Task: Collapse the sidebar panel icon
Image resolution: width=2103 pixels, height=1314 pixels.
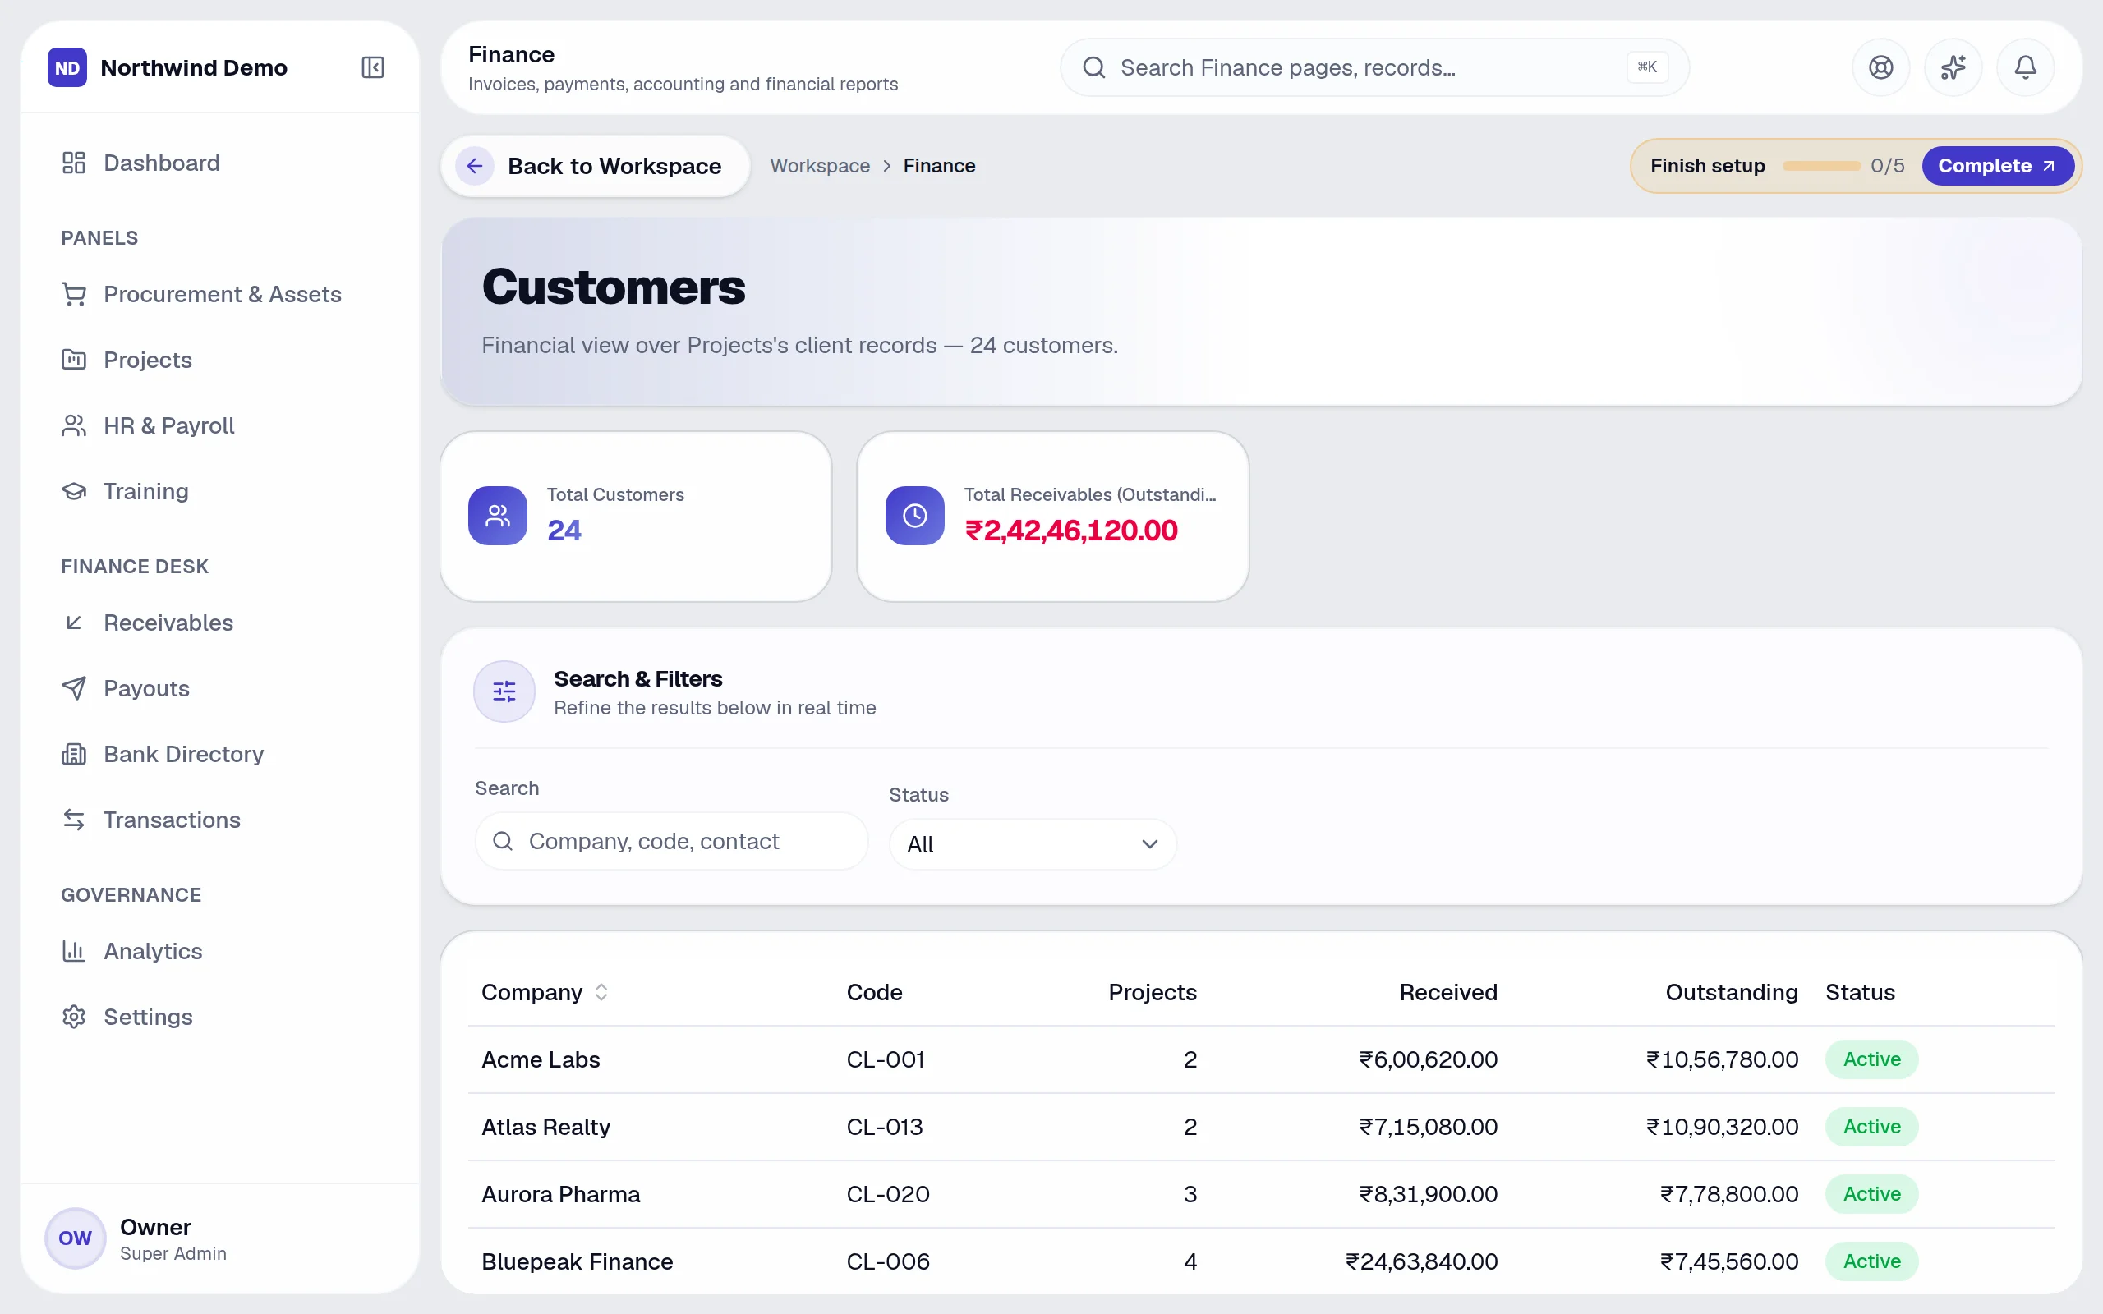Action: click(x=373, y=68)
